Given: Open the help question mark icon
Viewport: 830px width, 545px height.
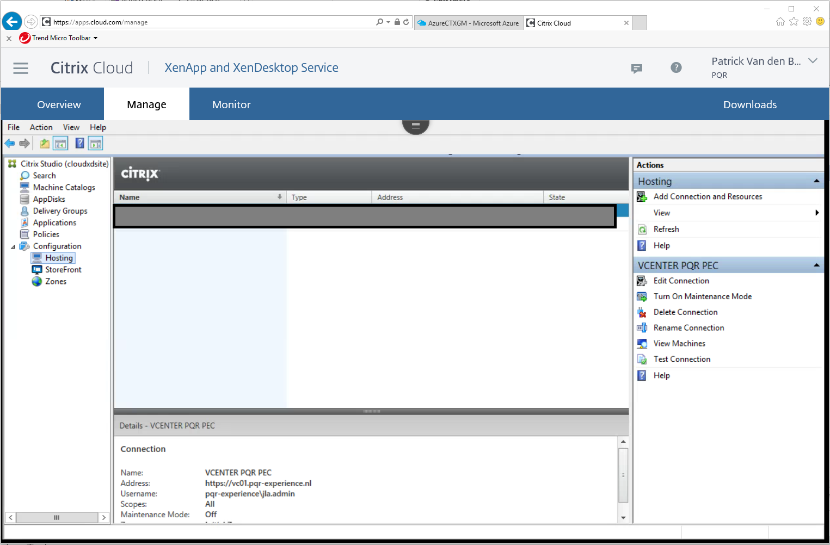Looking at the screenshot, I should (x=676, y=67).
